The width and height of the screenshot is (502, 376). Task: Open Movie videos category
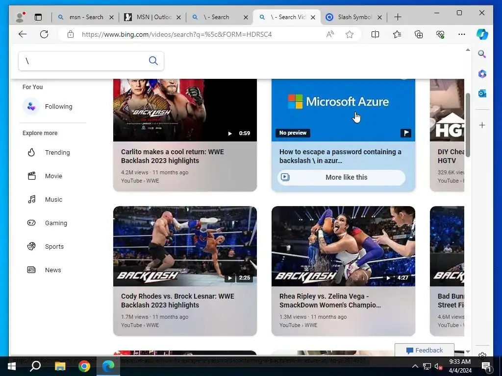pyautogui.click(x=45, y=176)
